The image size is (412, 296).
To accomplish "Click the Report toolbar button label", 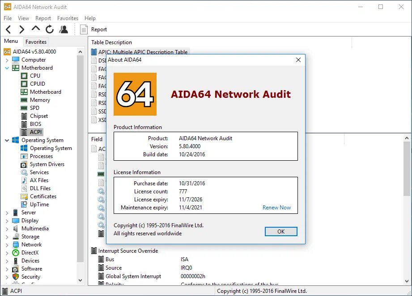I will [99, 29].
